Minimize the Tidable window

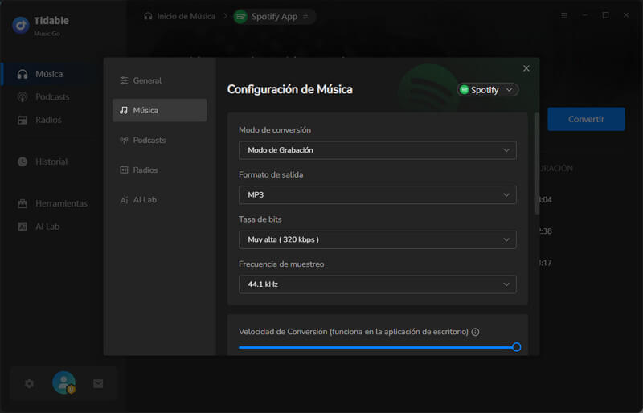pos(585,15)
